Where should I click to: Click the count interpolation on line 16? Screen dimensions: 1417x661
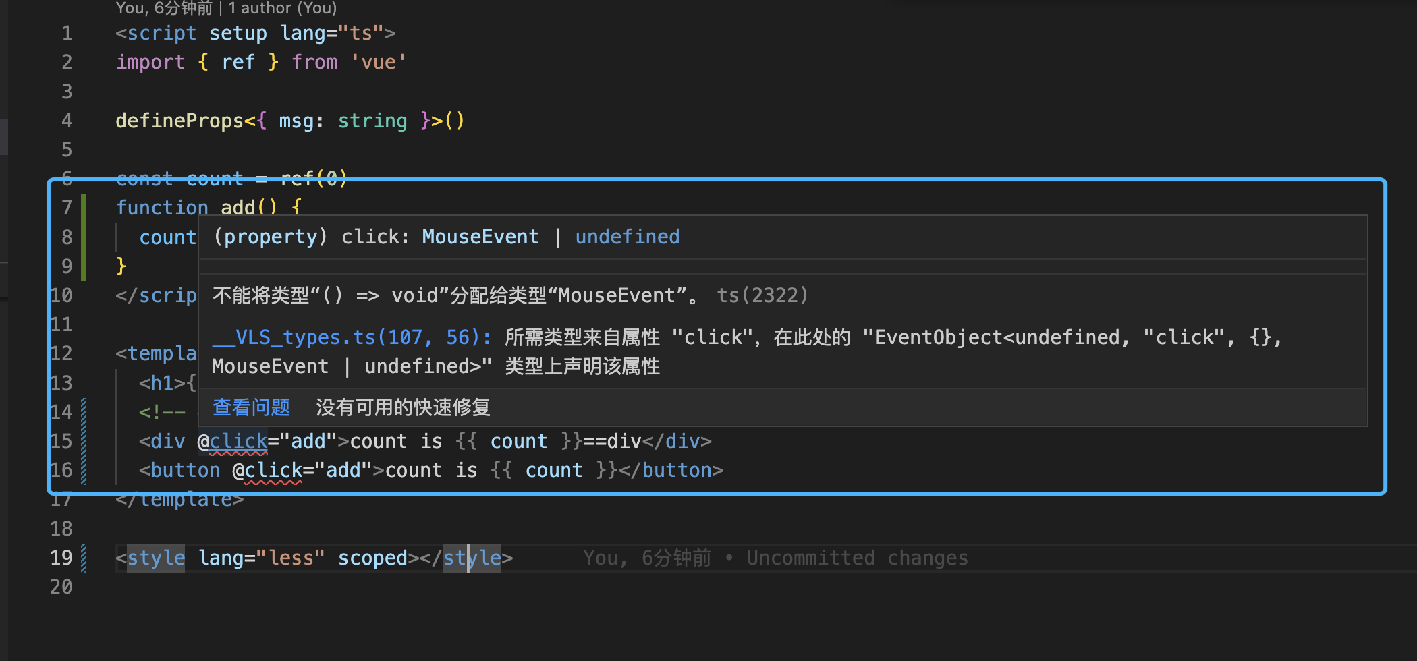click(x=553, y=470)
